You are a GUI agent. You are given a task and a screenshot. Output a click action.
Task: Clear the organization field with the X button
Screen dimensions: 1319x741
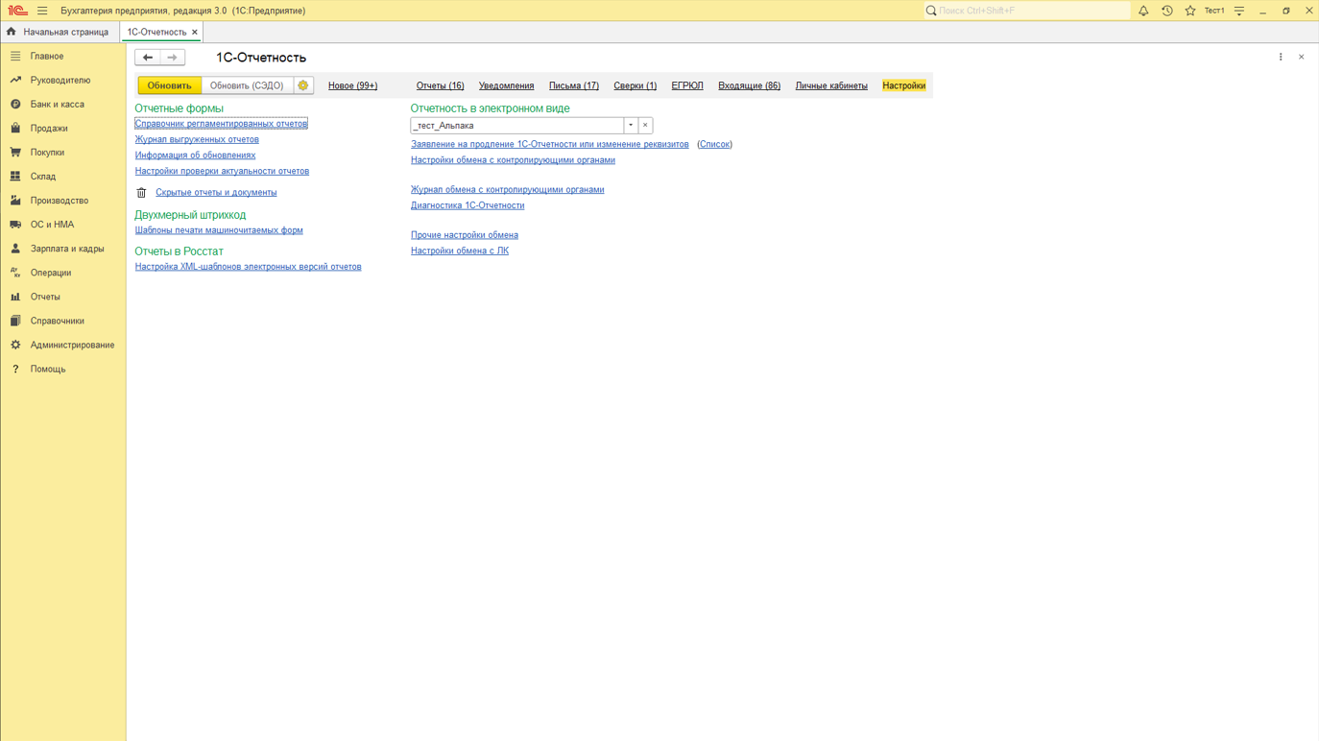click(645, 126)
